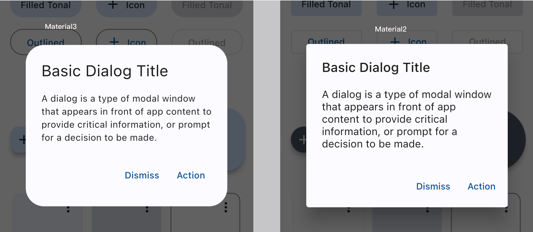Click the plus icon on Material2 outlined Icon button
The height and width of the screenshot is (232, 533).
395,41
